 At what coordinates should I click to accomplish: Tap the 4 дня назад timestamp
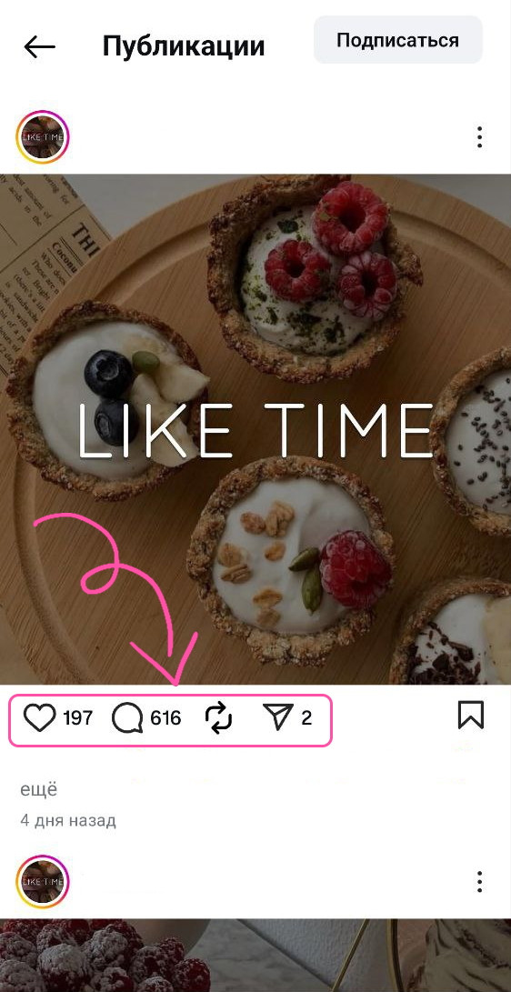click(x=68, y=821)
